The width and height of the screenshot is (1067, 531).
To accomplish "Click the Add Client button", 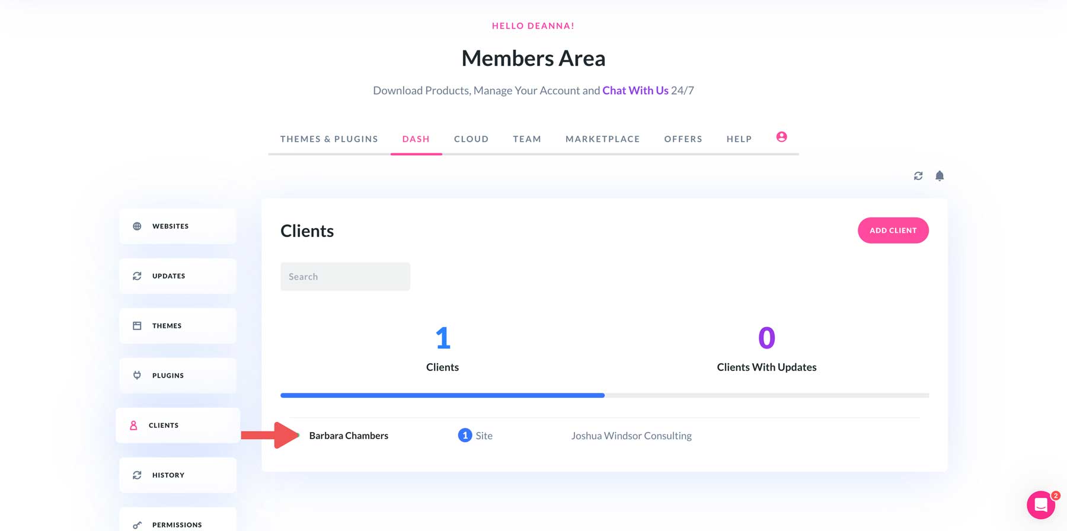I will click(893, 231).
